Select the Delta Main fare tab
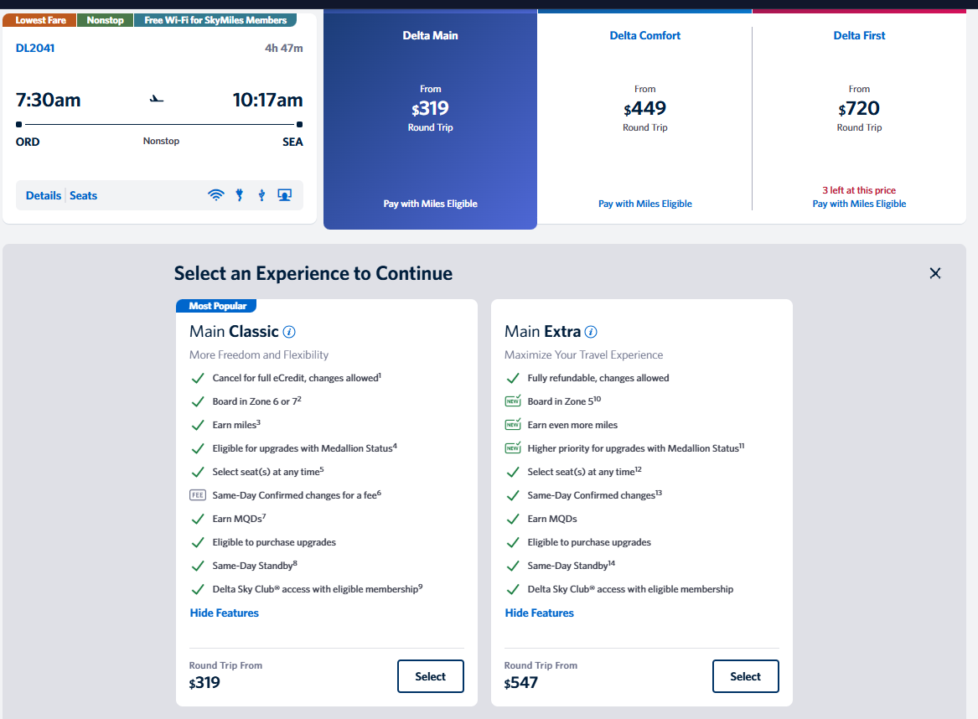Image resolution: width=978 pixels, height=719 pixels. point(430,117)
